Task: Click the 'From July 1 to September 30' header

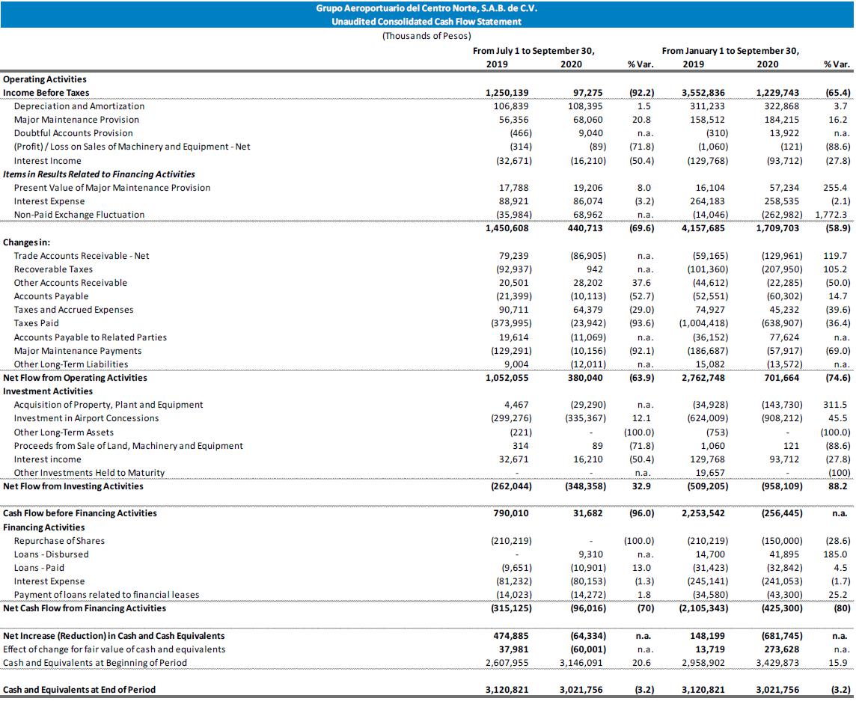Action: pyautogui.click(x=534, y=51)
